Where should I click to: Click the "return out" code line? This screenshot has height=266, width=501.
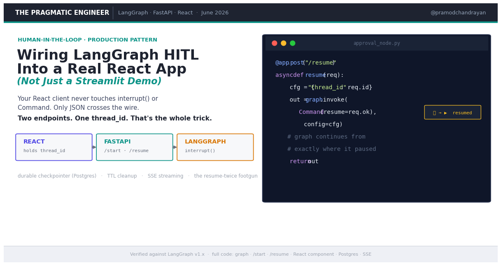(x=304, y=162)
